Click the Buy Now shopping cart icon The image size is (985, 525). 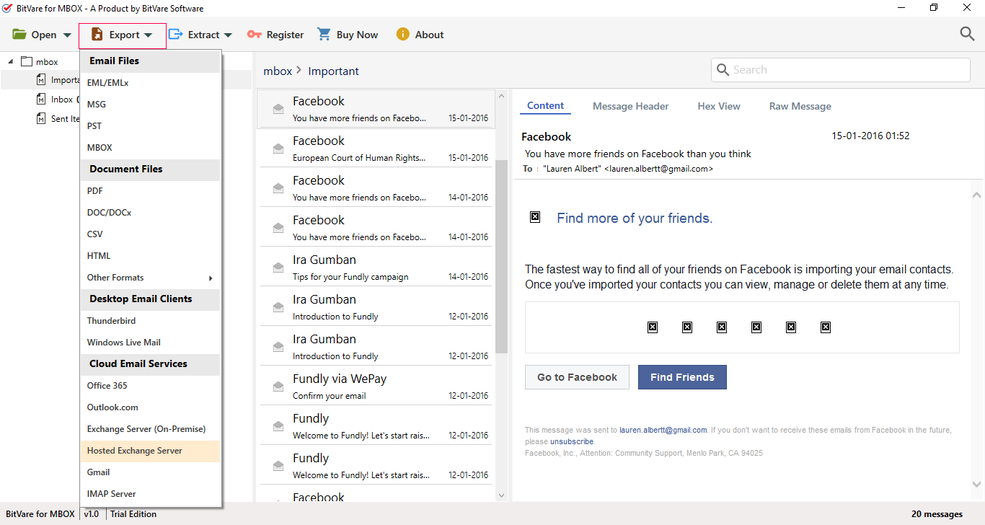[x=324, y=35]
